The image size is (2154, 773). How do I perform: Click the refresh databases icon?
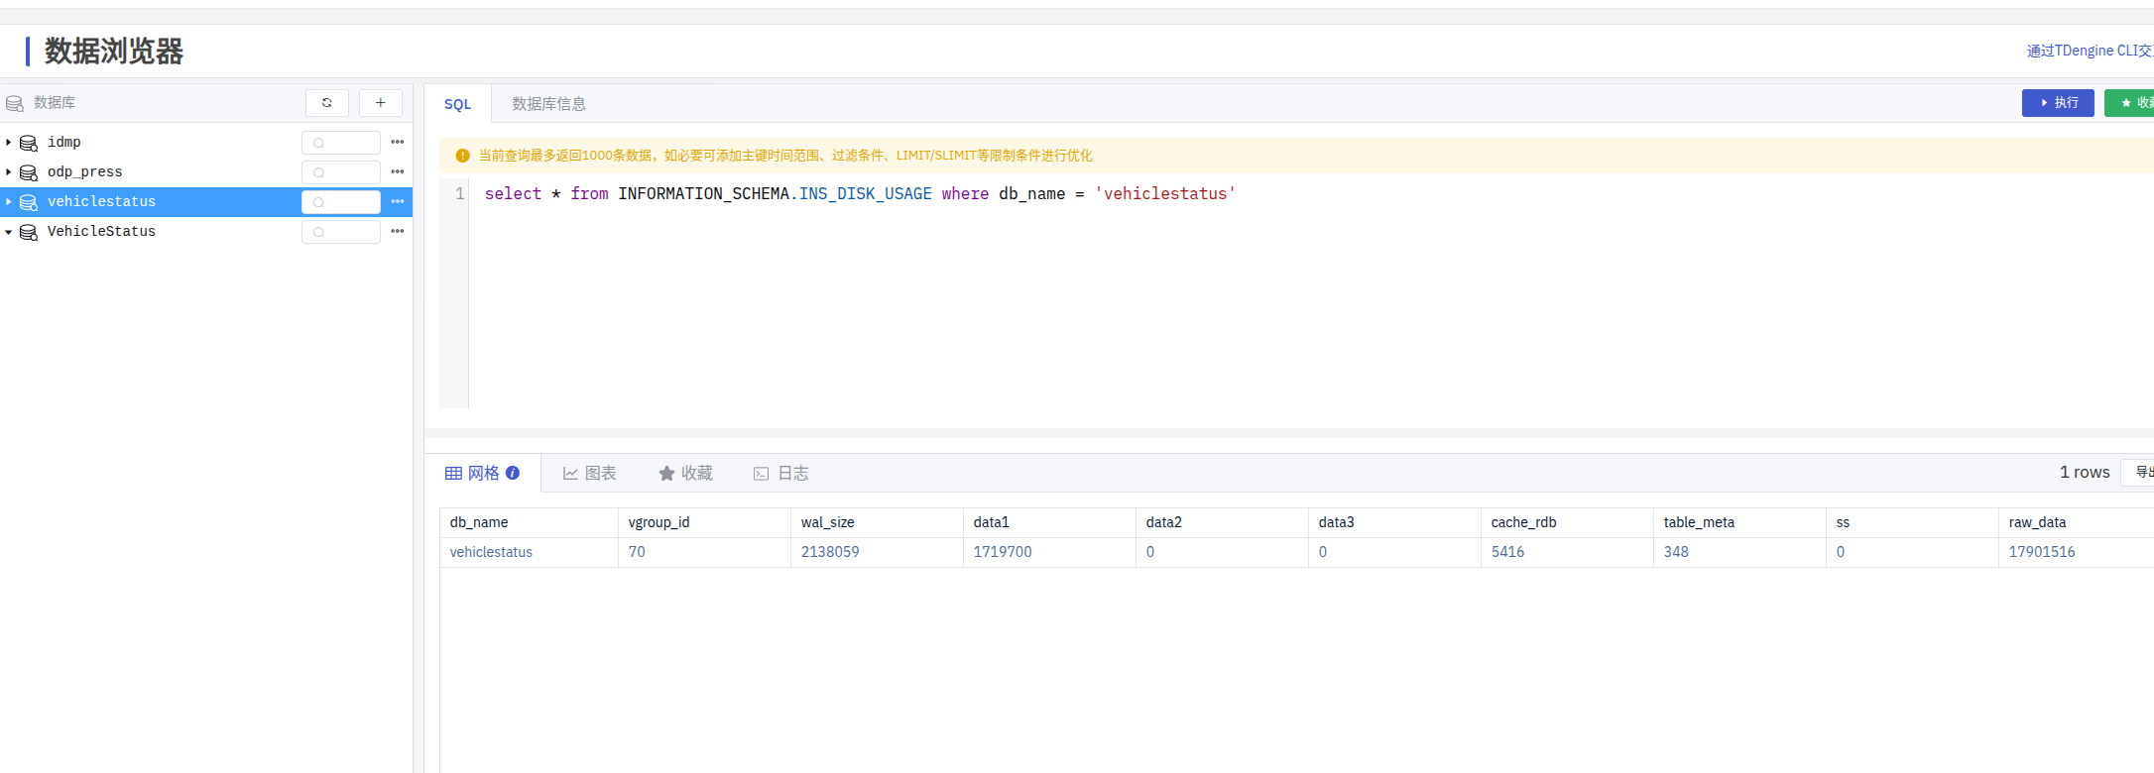(x=326, y=103)
